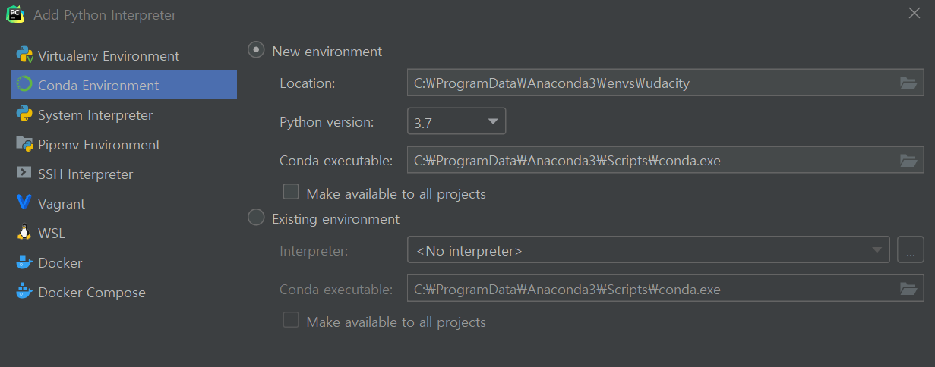Enable Make available to all projects under New environment
935x367 pixels.
point(291,191)
